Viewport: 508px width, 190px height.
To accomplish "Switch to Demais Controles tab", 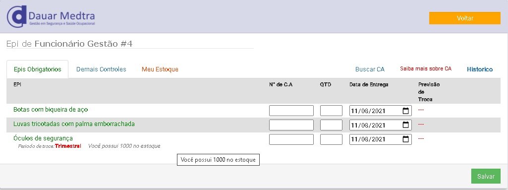I will click(x=101, y=69).
